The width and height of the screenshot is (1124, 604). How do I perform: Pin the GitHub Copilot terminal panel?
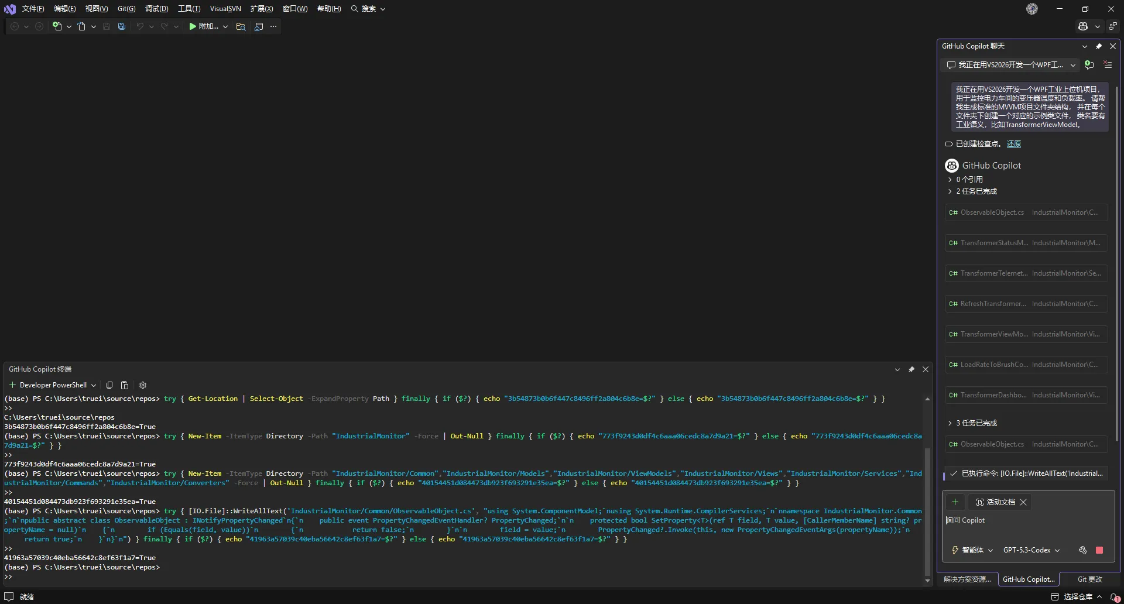coord(911,369)
